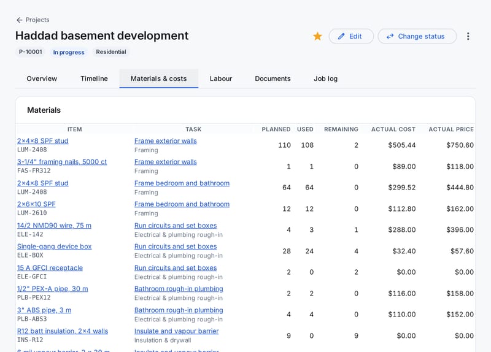491x352 pixels.
Task: Click the Edit button
Action: (351, 36)
